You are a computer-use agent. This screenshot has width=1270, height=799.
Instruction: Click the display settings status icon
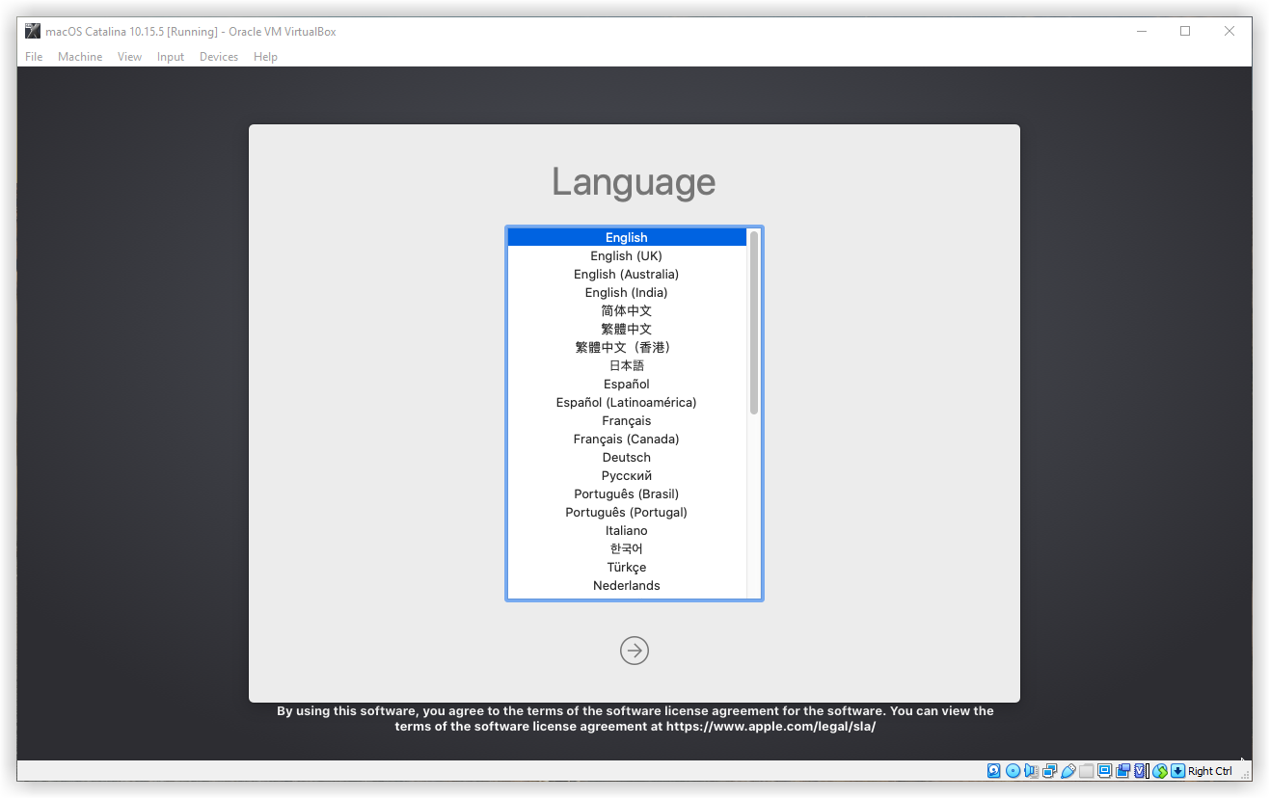click(1104, 771)
